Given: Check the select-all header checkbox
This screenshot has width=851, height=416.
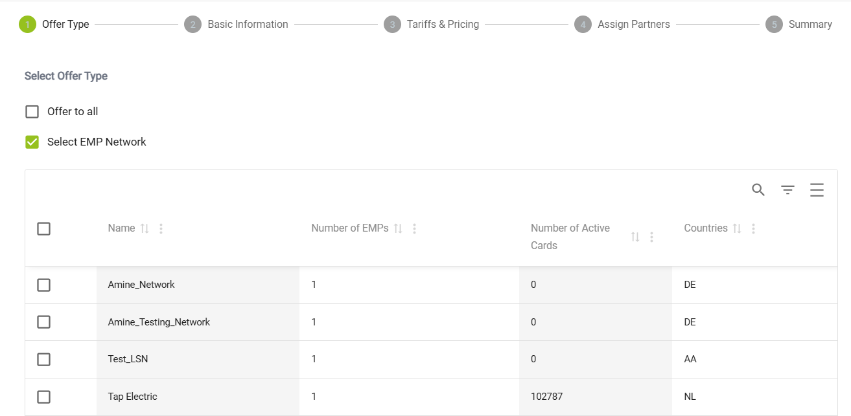Looking at the screenshot, I should pos(43,228).
